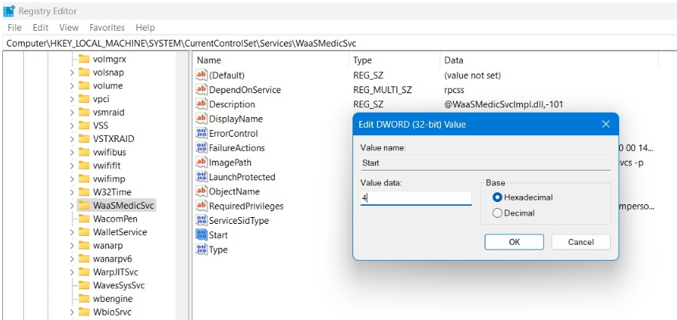Click the VSS folder icon
The image size is (677, 320).
click(x=83, y=125)
